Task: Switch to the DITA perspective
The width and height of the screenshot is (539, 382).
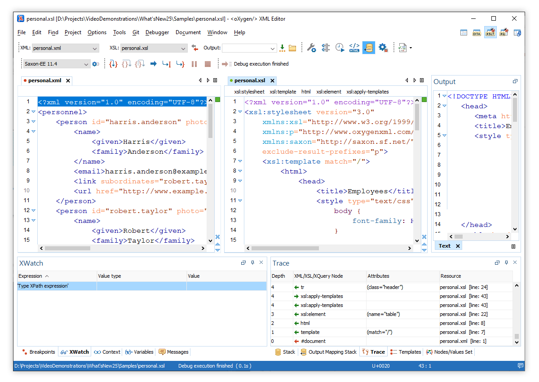Action: point(477,32)
